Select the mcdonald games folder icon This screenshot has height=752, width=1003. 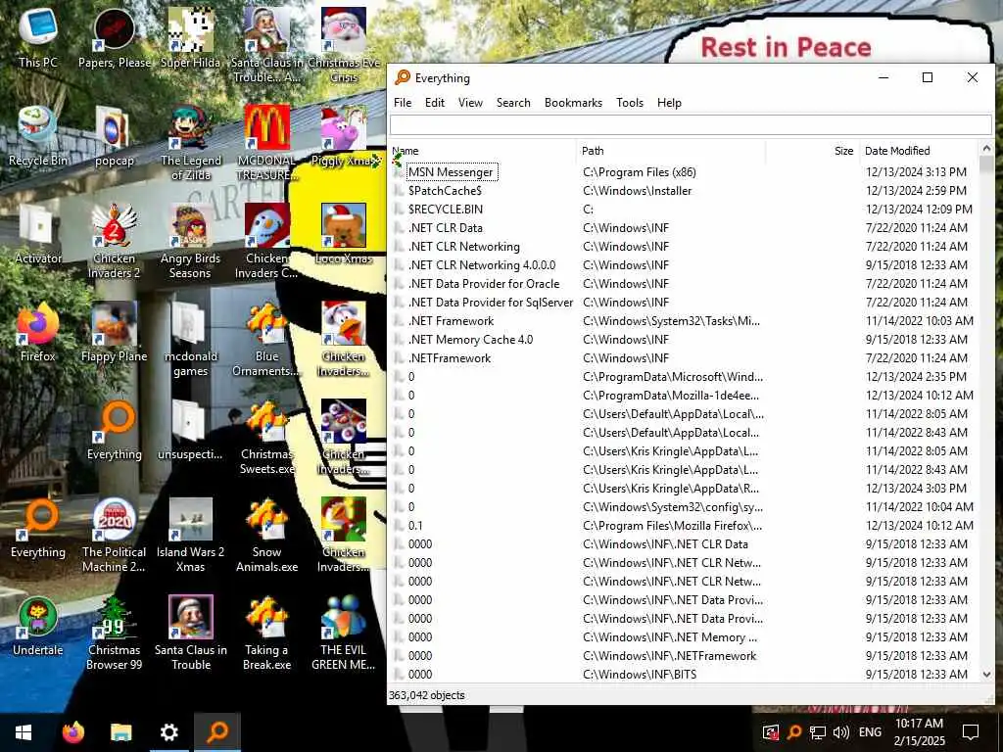coord(191,339)
